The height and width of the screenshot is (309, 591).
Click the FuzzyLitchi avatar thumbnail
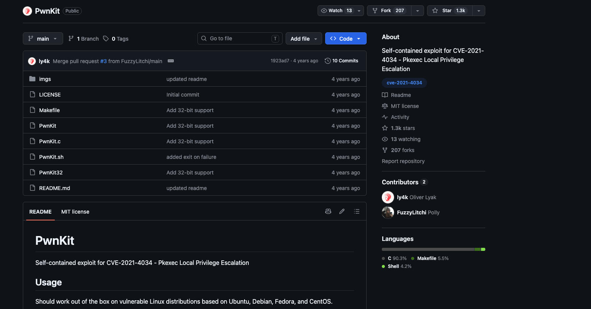coord(388,212)
